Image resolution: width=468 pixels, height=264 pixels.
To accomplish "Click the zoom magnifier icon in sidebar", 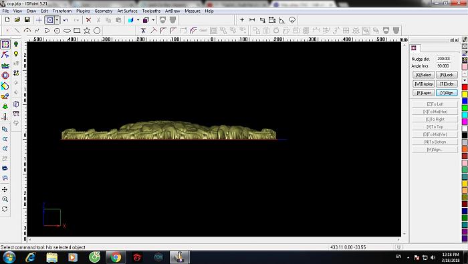I will pos(5,199).
